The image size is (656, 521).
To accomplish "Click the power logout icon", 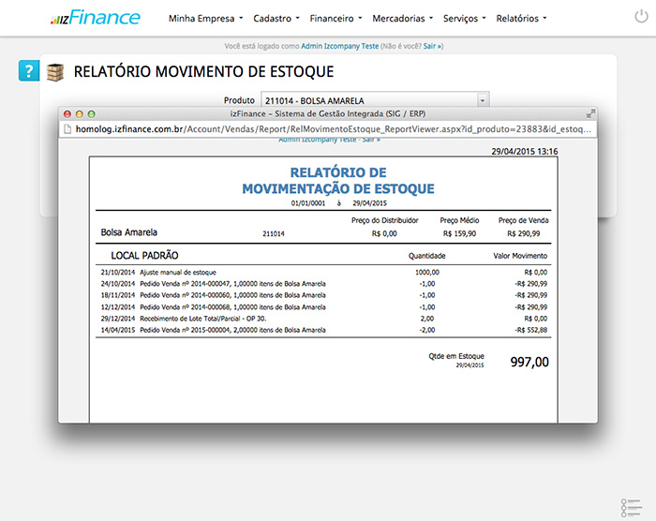I will click(641, 17).
